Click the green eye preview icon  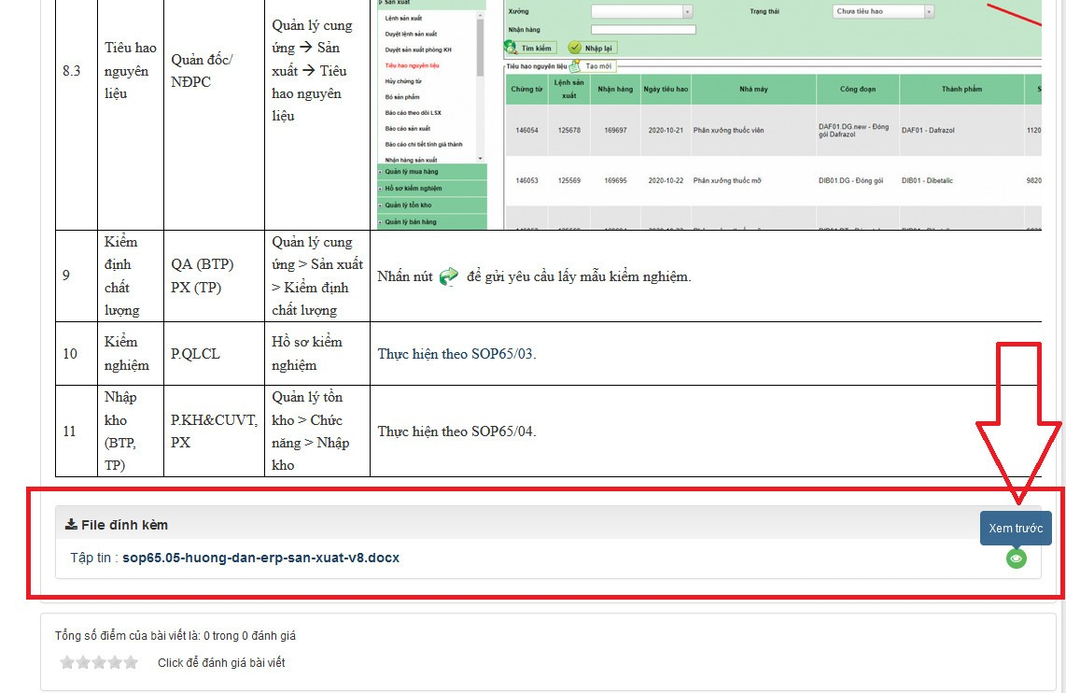1016,559
